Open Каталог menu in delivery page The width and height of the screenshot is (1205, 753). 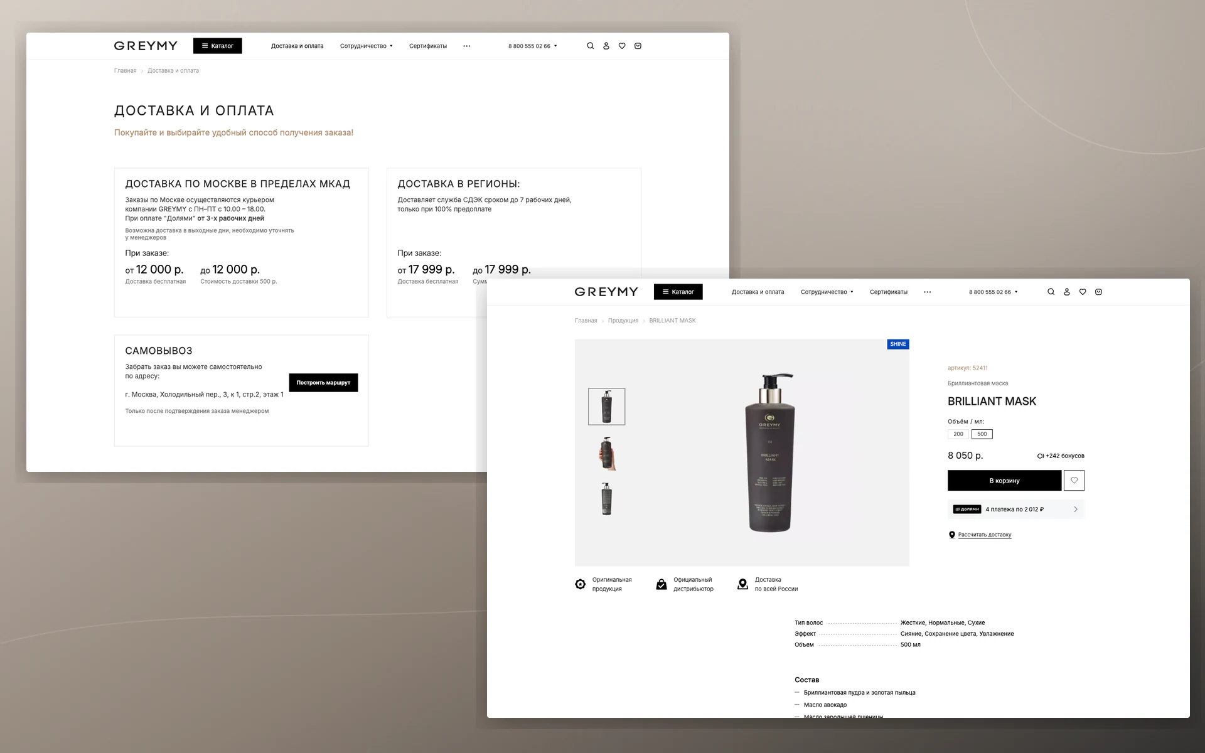pyautogui.click(x=218, y=46)
